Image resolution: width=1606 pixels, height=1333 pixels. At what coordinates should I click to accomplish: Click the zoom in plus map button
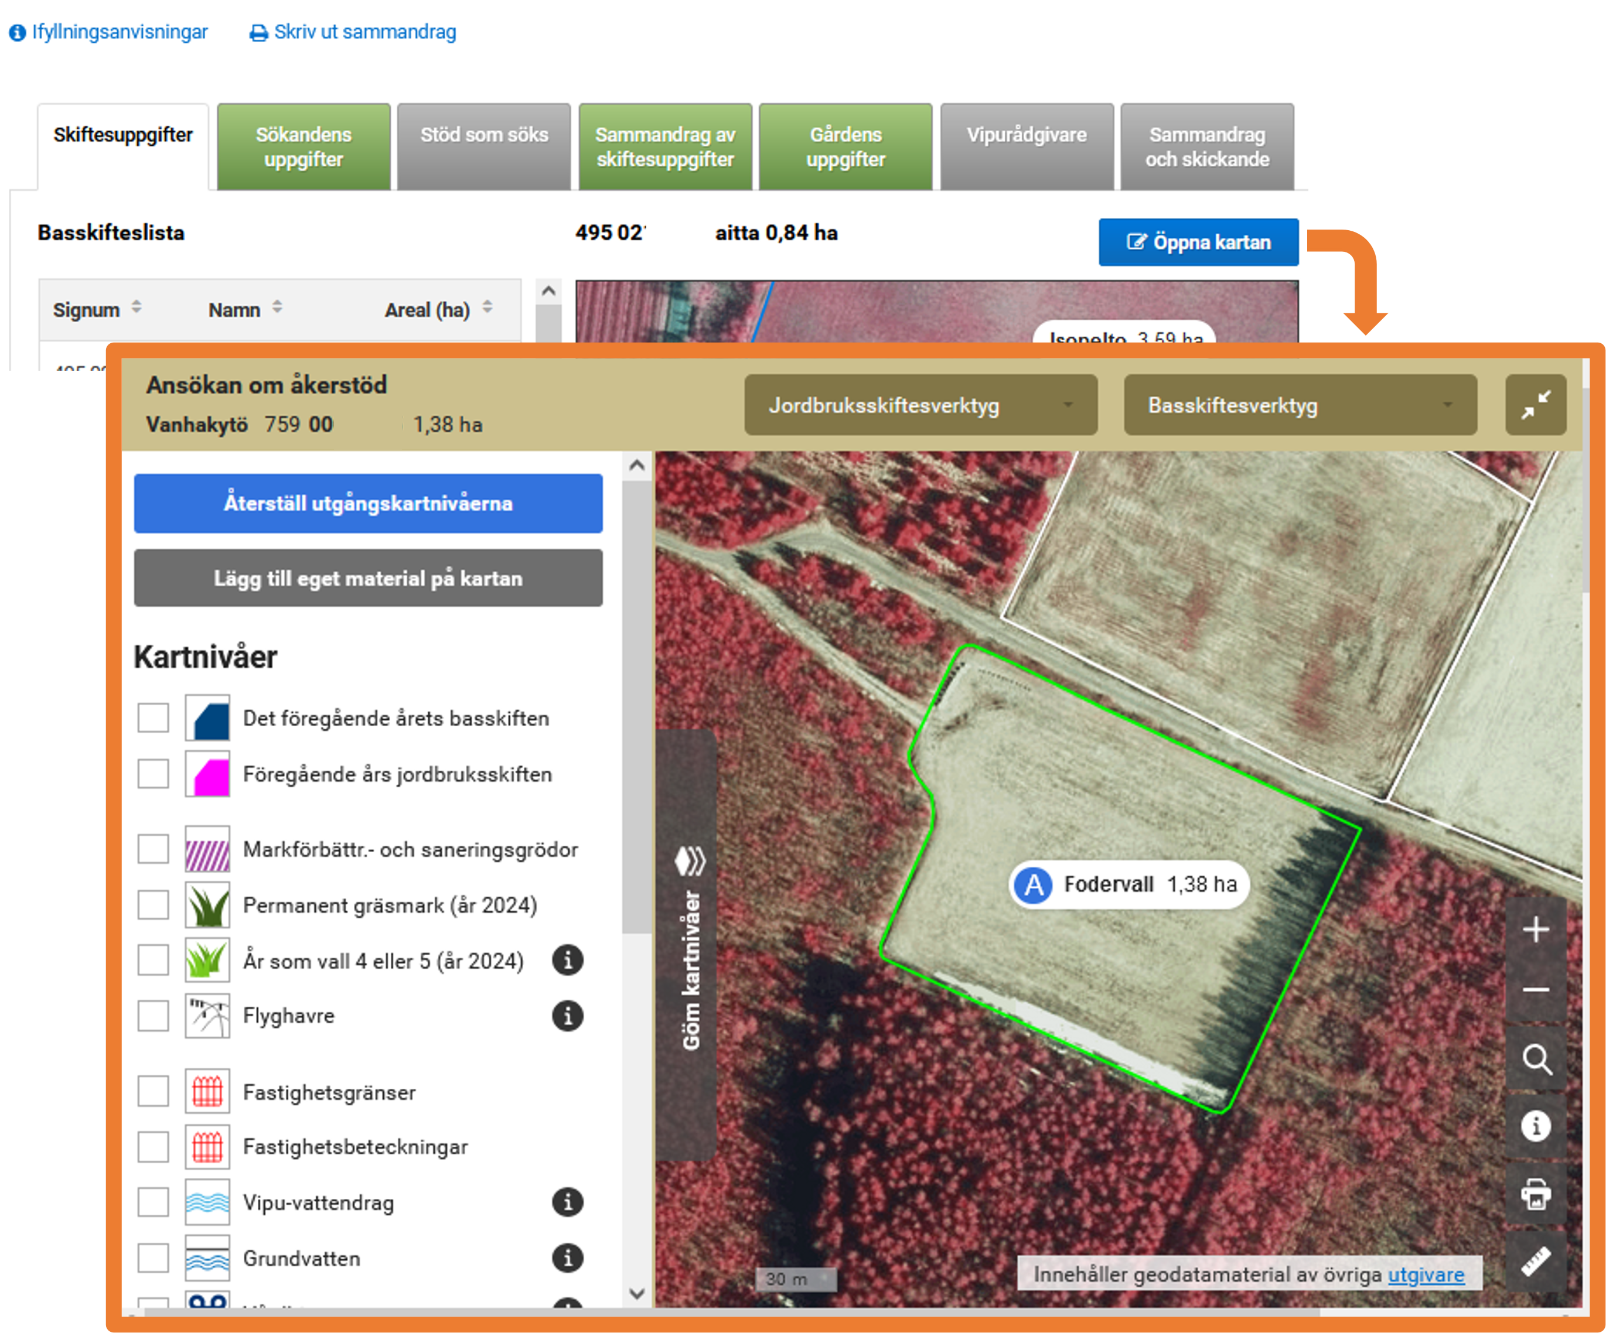[1535, 930]
